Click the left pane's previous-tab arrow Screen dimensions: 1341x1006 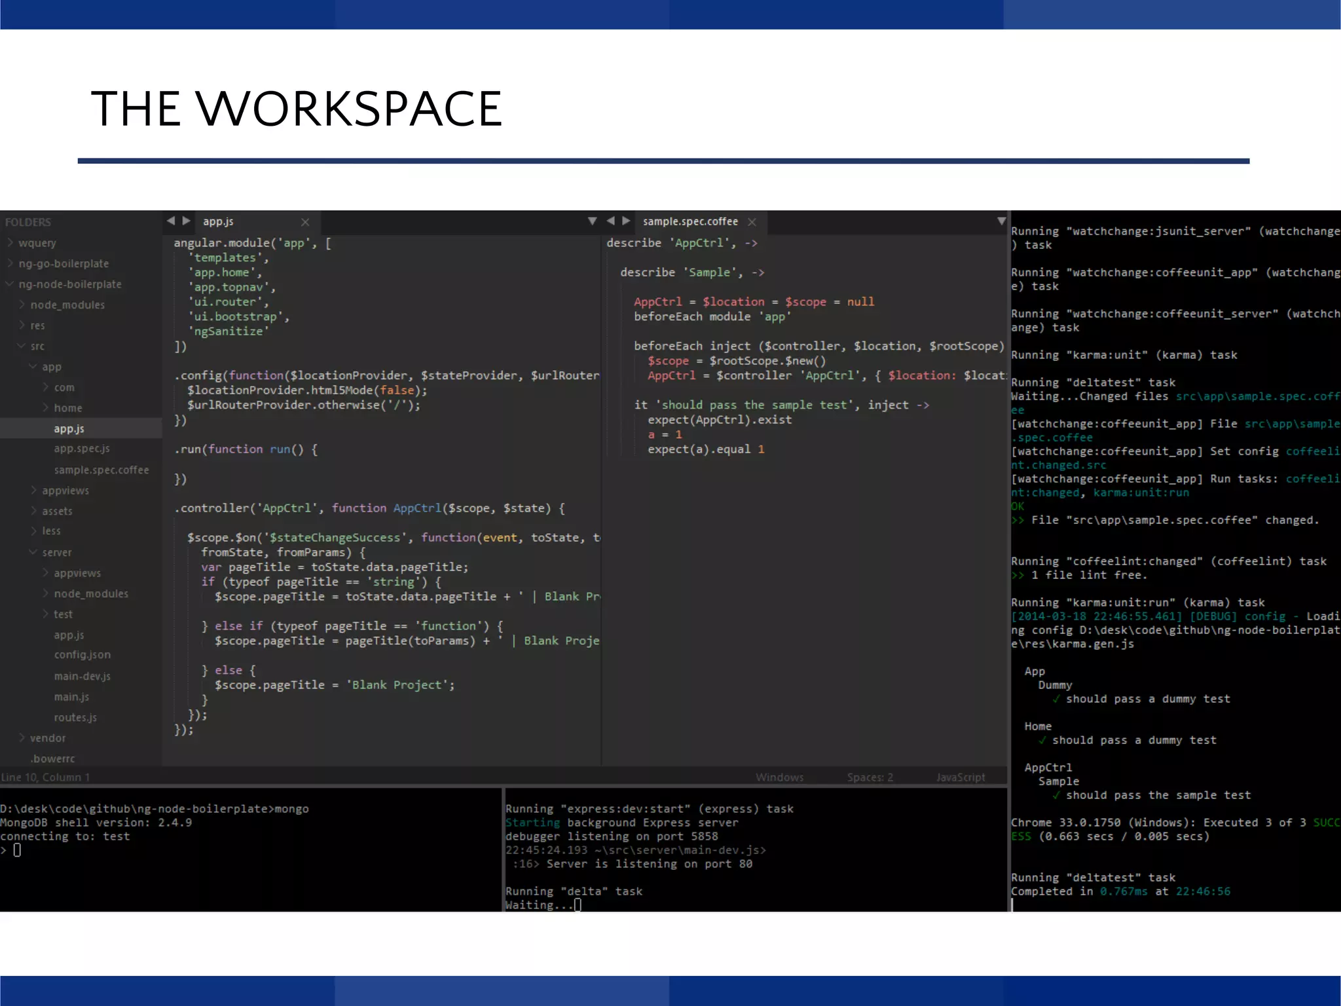(x=171, y=221)
